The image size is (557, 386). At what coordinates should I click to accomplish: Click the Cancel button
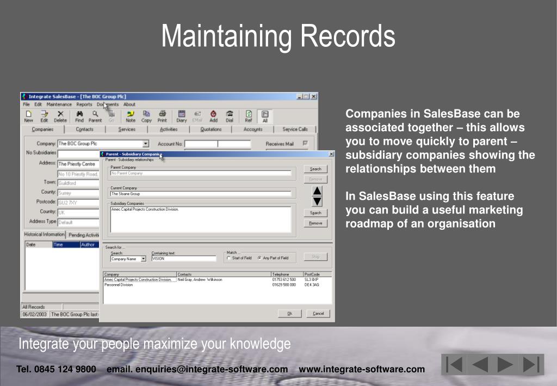click(318, 314)
